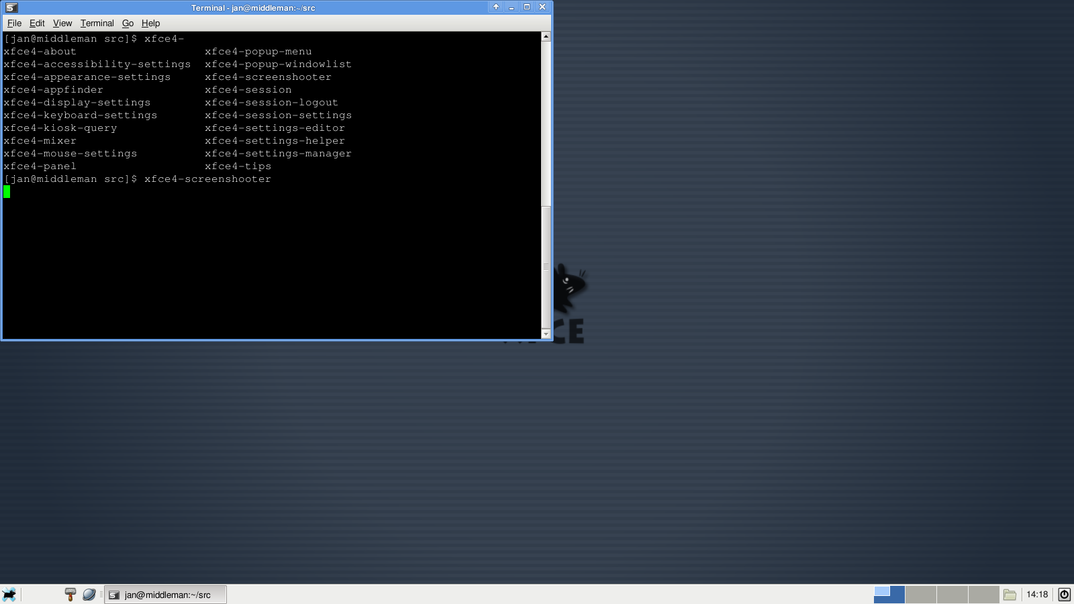The height and width of the screenshot is (604, 1074).
Task: Switch to the second workspace
Action: (x=920, y=595)
